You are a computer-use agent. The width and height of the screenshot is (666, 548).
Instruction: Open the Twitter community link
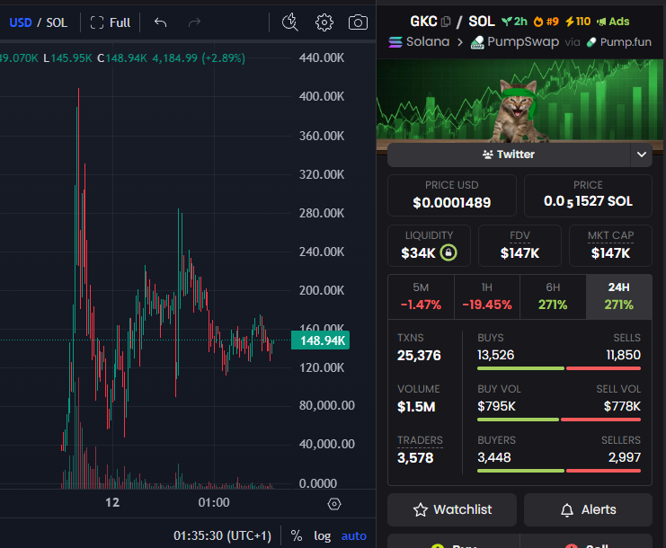click(509, 155)
